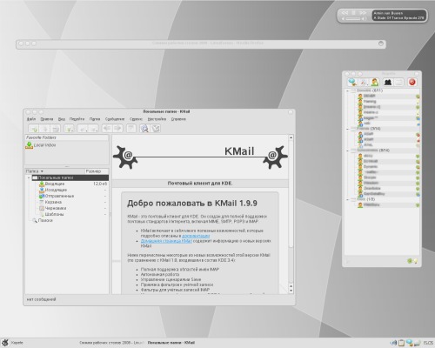Image resolution: width=435 pixels, height=348 pixels.
Task: Collapse the Kopete group showing (6/11)
Action: 348,90
